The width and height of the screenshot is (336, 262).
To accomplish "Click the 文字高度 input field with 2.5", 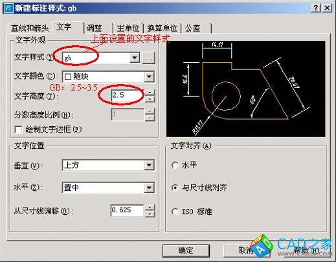I will [x=128, y=95].
